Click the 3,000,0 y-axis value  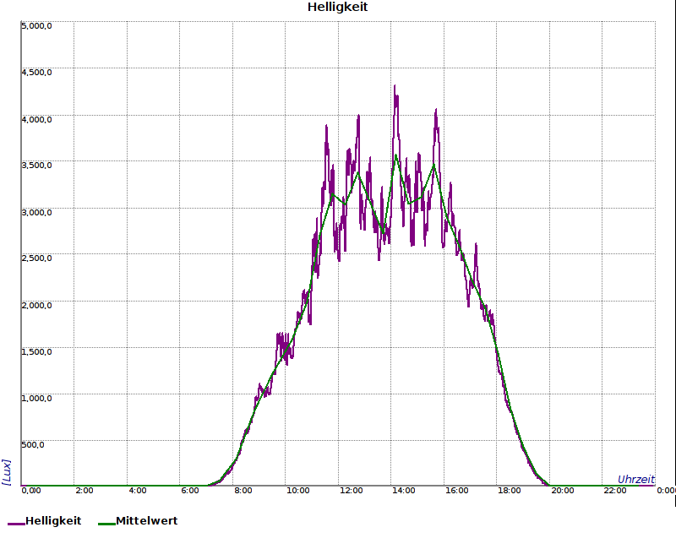[x=36, y=213]
